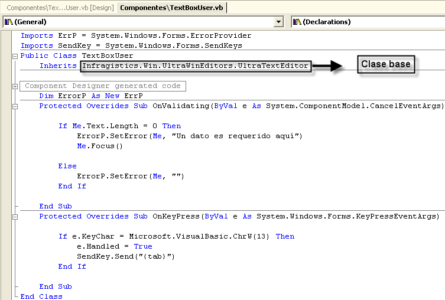Select the Componentes\TextBoxUser.vb code tab
Screen dimensions: 445x300
171,8
